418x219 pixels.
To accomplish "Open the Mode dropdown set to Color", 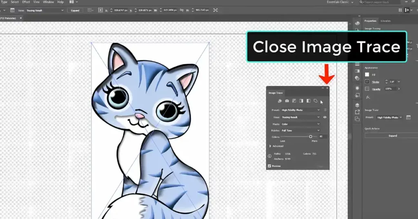I will click(300, 124).
